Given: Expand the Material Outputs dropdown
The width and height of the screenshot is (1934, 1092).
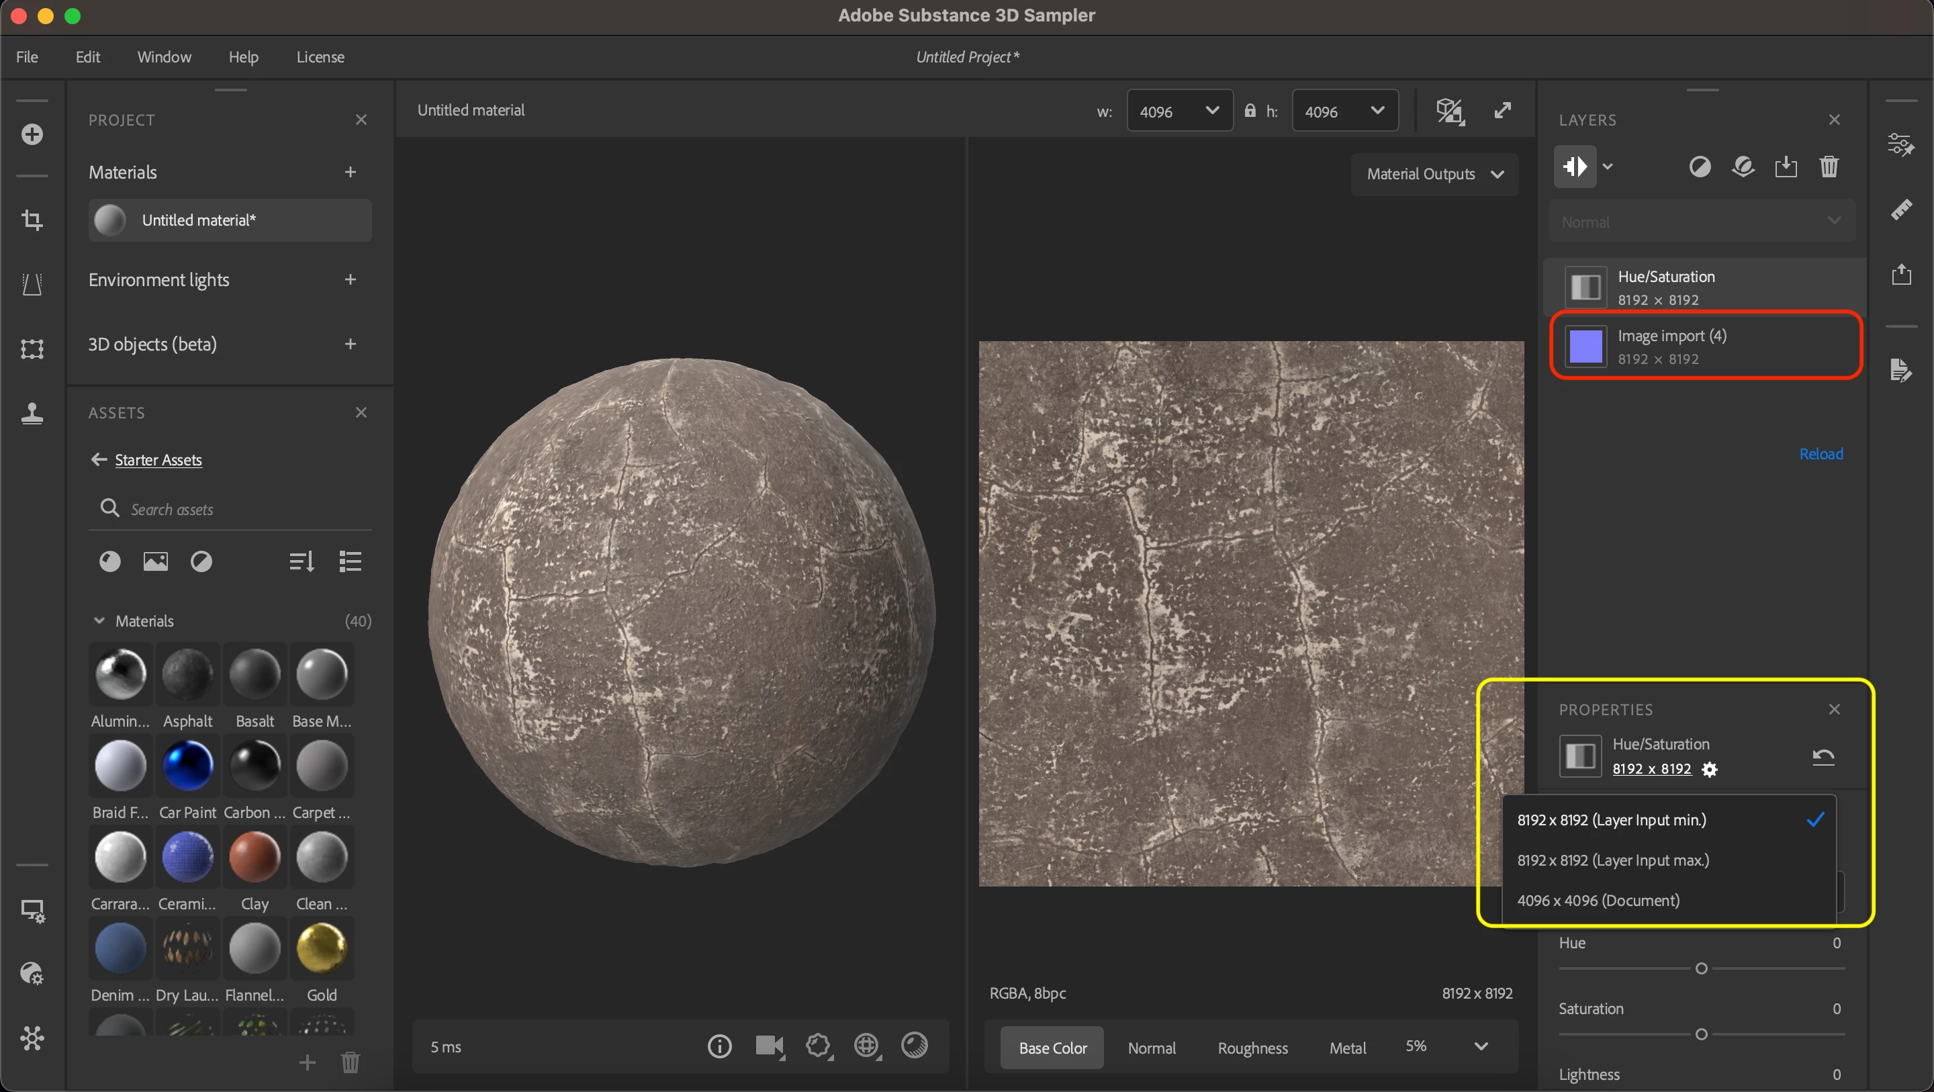Looking at the screenshot, I should click(1435, 174).
